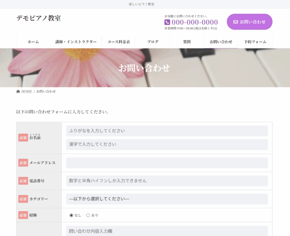
Task: Select the あり experience radio button
Action: click(x=88, y=215)
